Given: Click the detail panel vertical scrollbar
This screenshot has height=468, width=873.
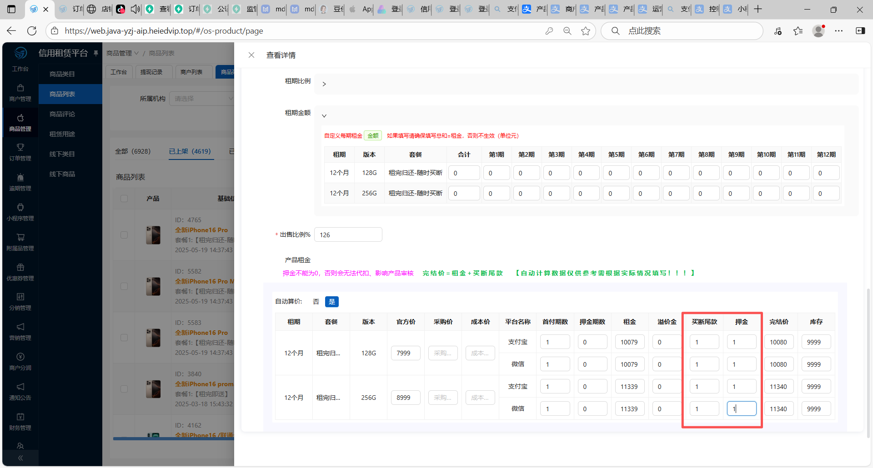Looking at the screenshot, I should [868, 363].
